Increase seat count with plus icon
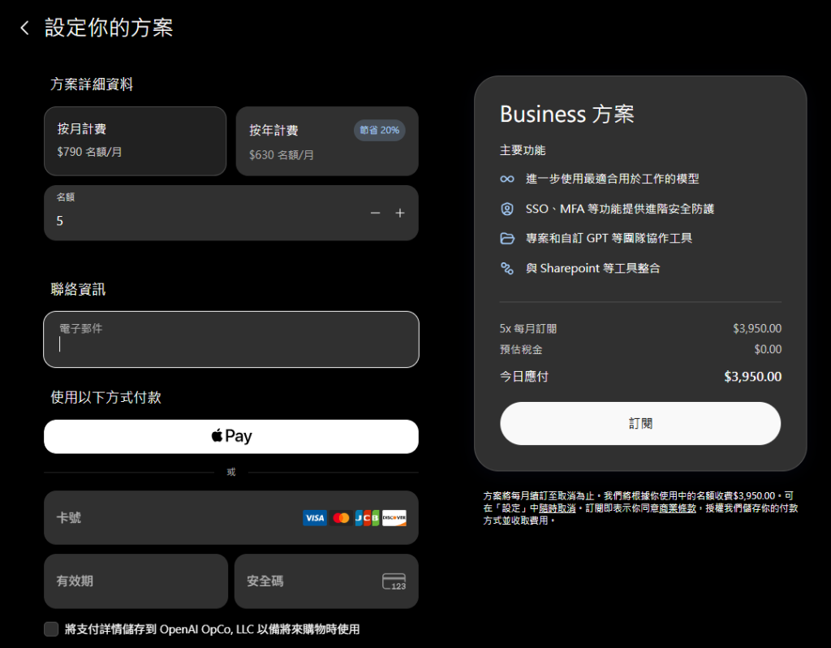Viewport: 831px width, 648px height. click(400, 214)
